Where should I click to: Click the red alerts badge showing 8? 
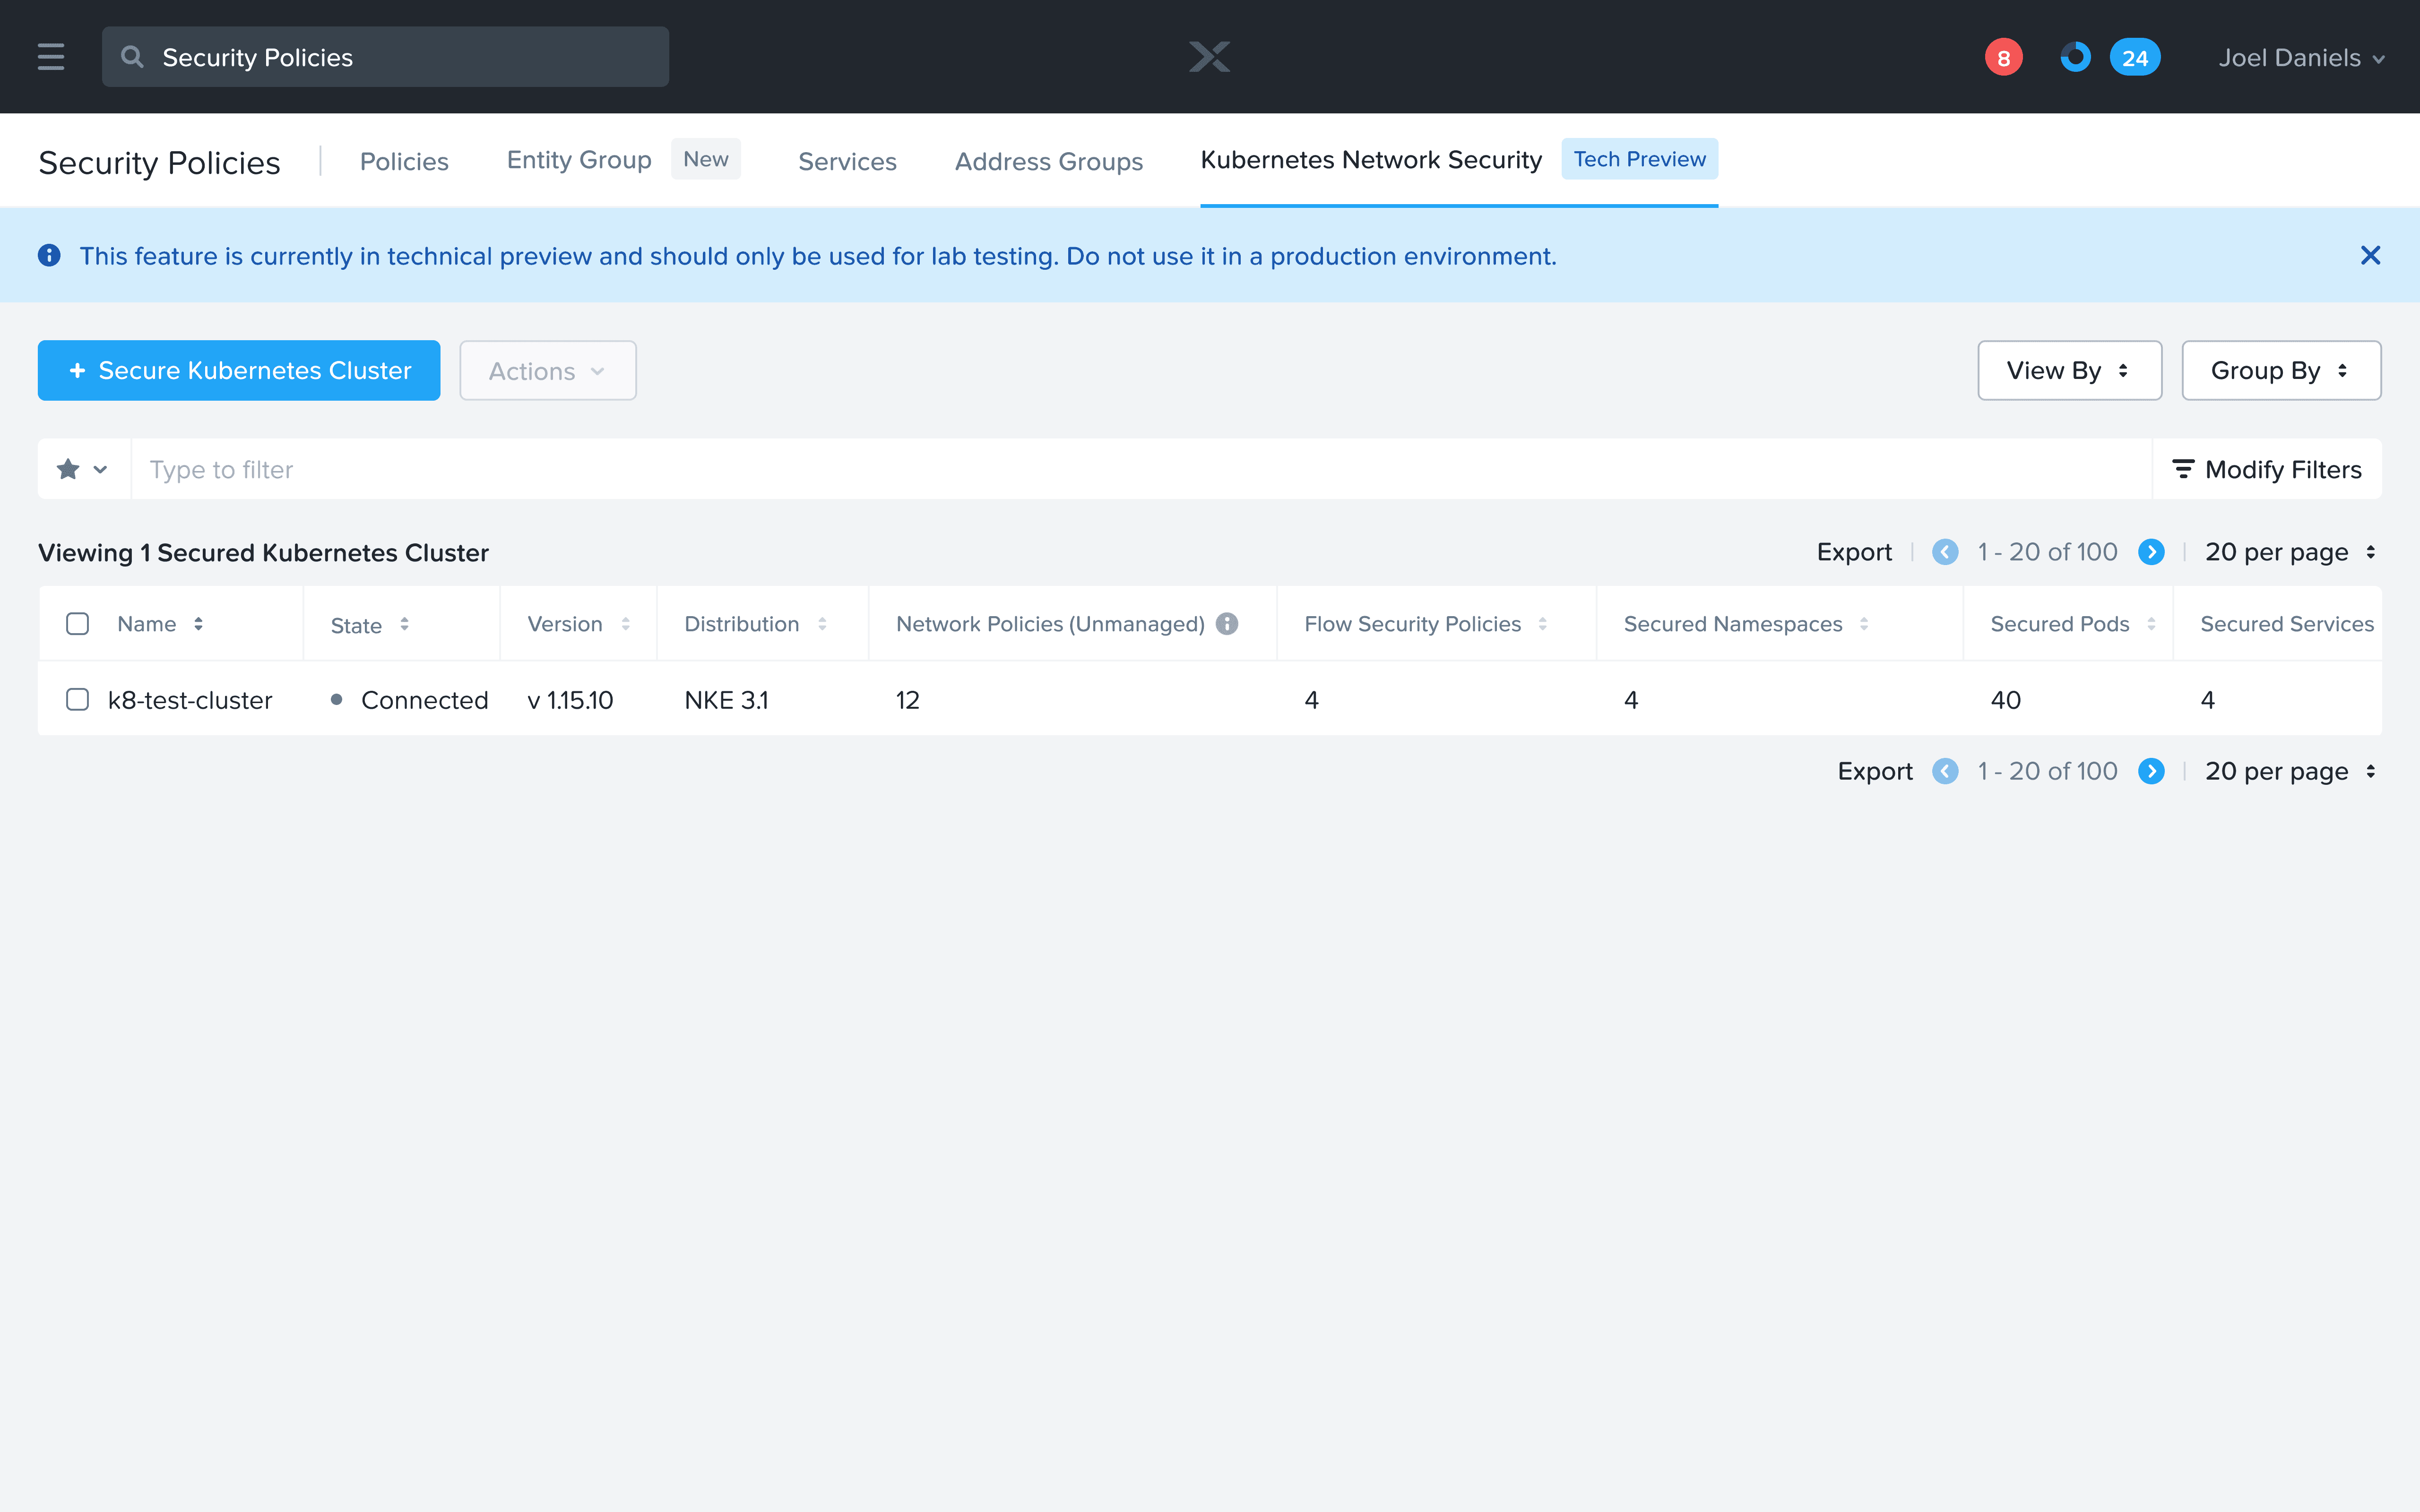(x=2003, y=58)
